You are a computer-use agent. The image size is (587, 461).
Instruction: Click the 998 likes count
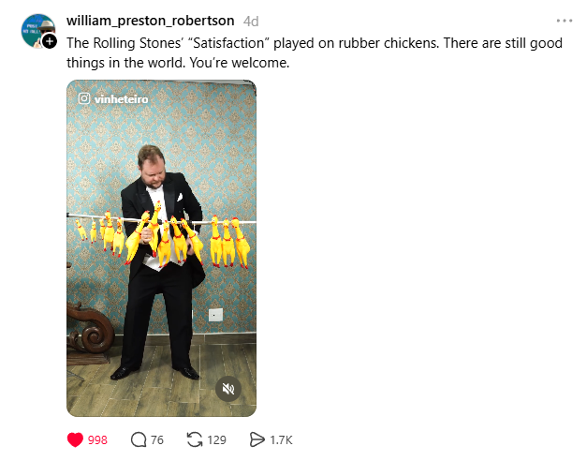coord(97,440)
